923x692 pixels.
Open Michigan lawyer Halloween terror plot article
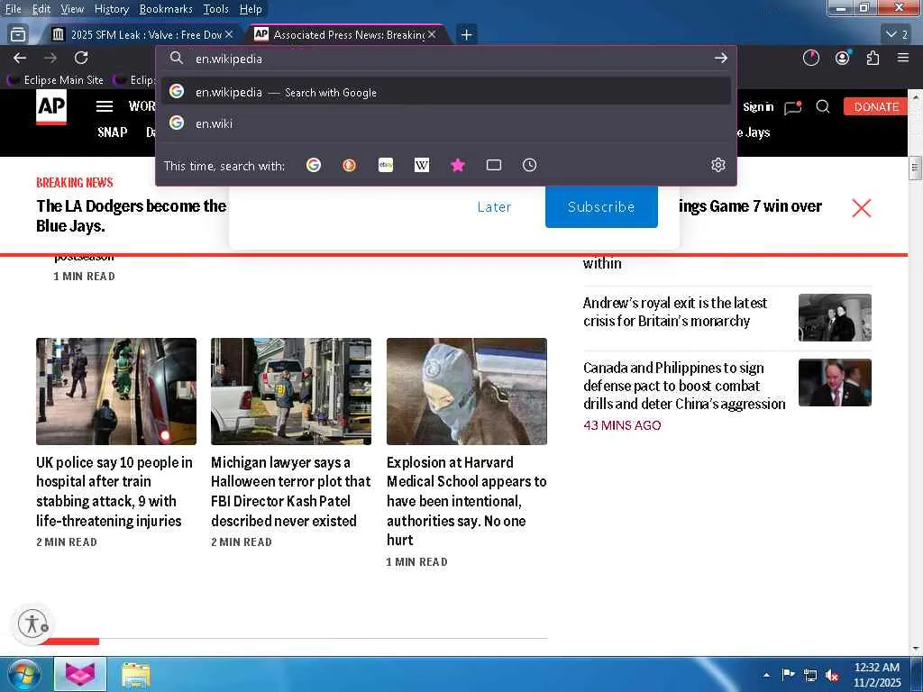(291, 491)
